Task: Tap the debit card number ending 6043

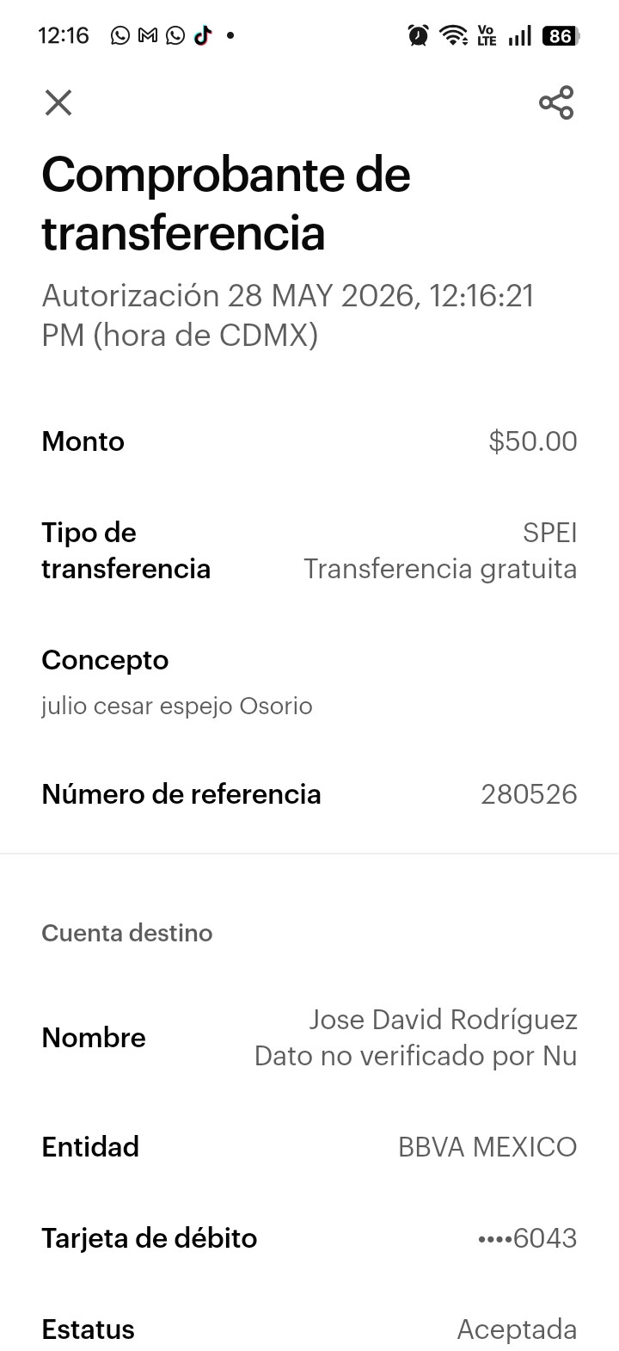Action: (527, 1238)
